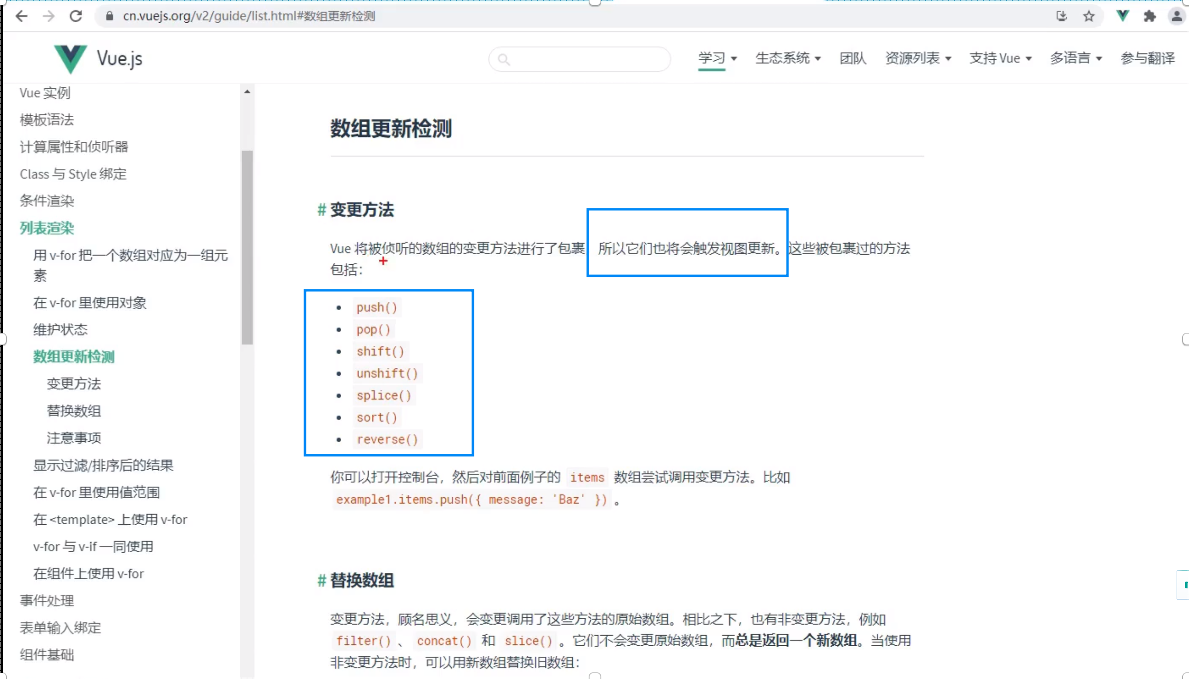This screenshot has height=679, width=1189.
Task: Click the sidebar scroll up arrow
Action: 247,92
